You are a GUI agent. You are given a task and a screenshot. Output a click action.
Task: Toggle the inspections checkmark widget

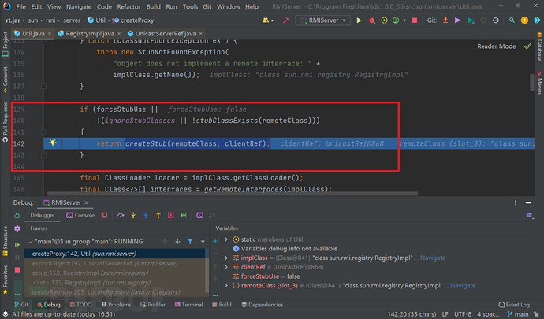(x=527, y=46)
